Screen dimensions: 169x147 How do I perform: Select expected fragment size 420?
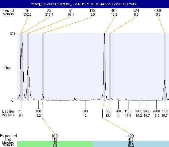(x=131, y=136)
